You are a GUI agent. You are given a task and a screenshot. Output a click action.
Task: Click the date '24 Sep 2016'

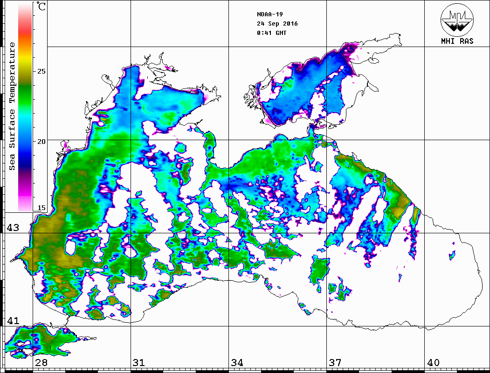[x=277, y=24]
